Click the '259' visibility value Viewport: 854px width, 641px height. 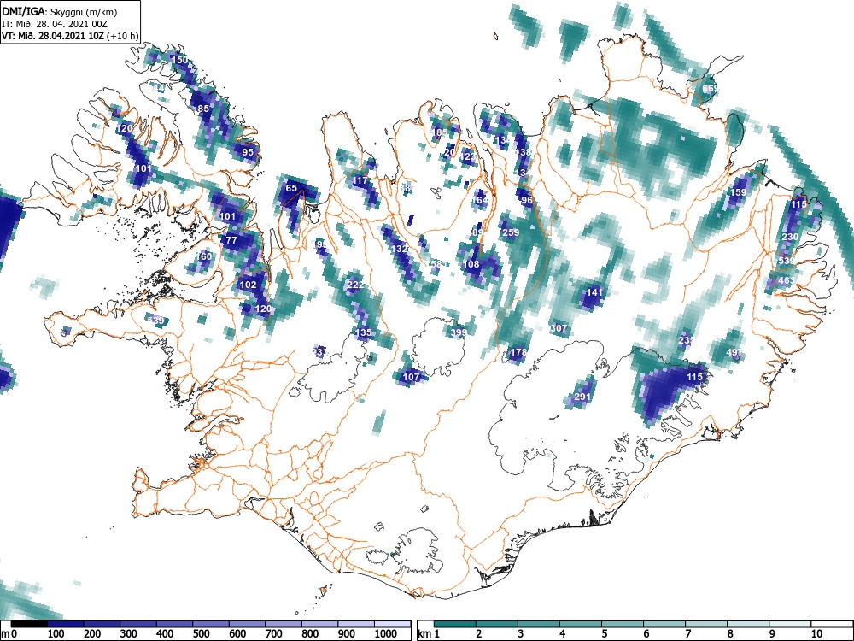(511, 232)
